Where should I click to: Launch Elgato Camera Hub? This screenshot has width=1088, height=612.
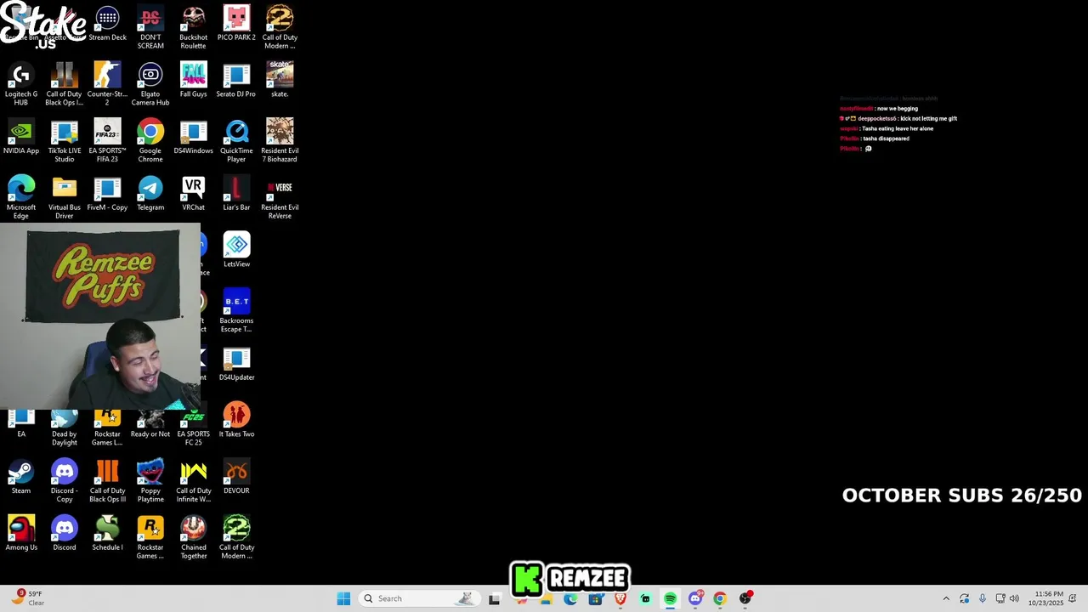click(150, 84)
